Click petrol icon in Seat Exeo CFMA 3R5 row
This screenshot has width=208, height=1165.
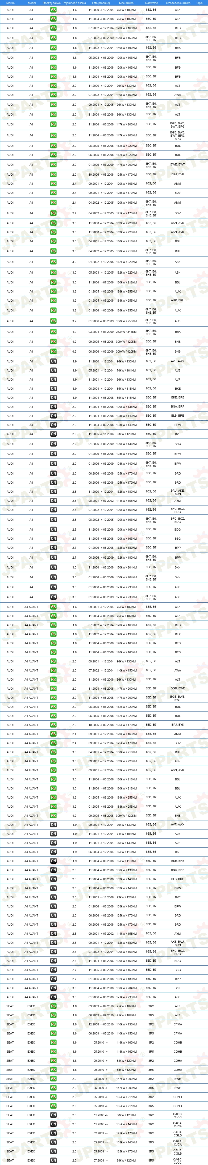[x=53, y=1033]
